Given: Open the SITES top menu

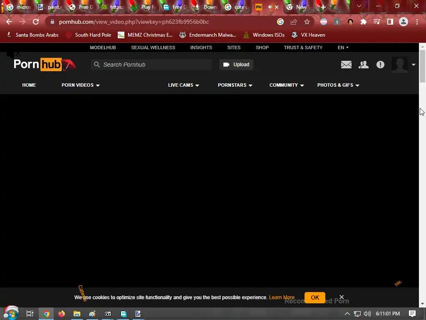Looking at the screenshot, I should pyautogui.click(x=234, y=47).
